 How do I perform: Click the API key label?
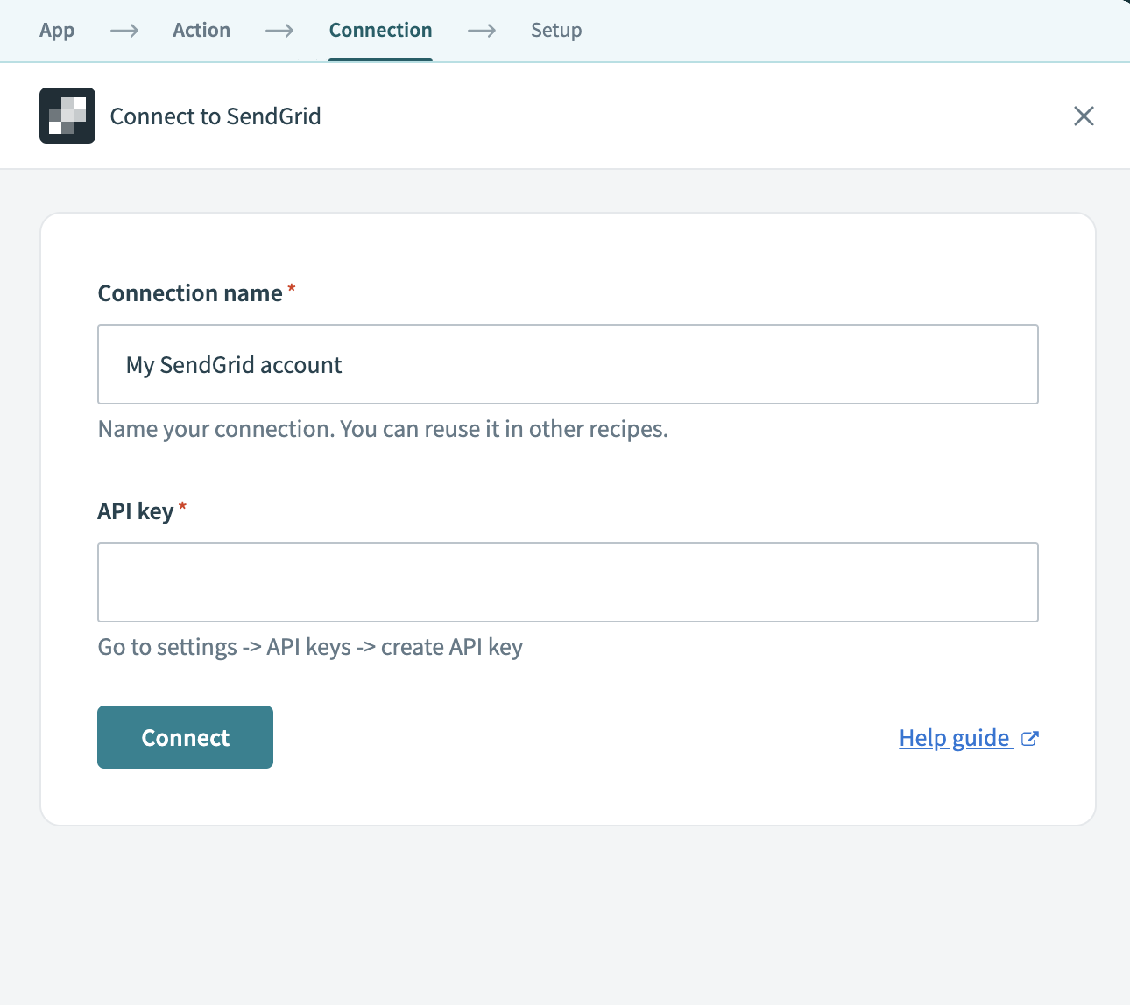[136, 510]
